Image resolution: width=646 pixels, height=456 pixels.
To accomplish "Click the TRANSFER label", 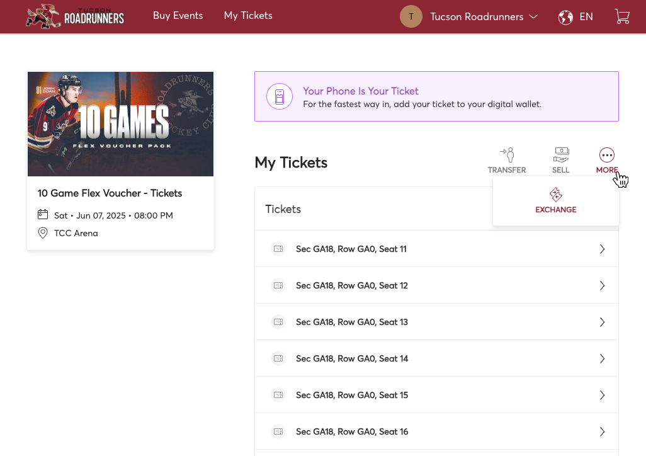I will tap(507, 170).
